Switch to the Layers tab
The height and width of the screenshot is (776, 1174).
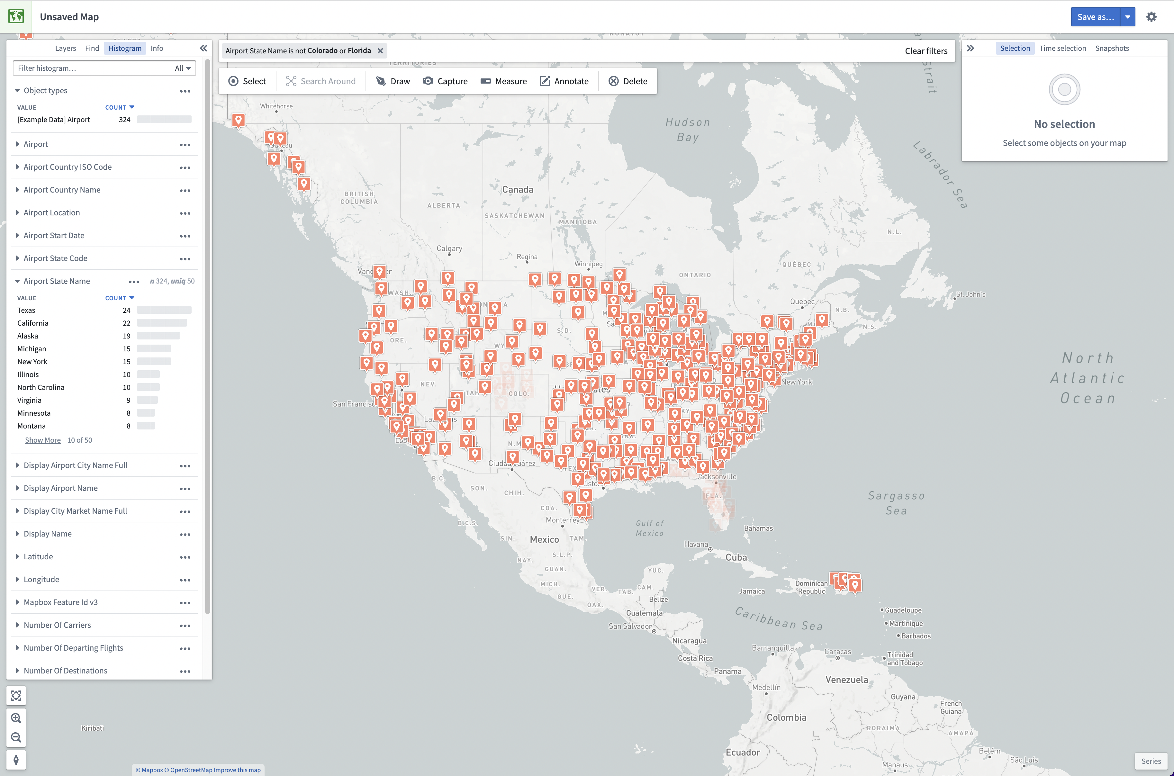coord(65,48)
